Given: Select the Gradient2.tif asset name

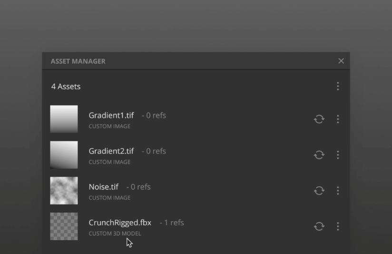Looking at the screenshot, I should pos(111,151).
